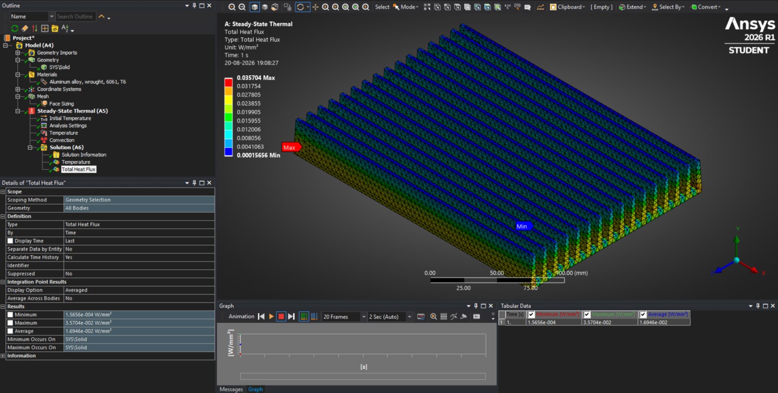
Task: Open the Mode dropdown
Action: tap(409, 7)
